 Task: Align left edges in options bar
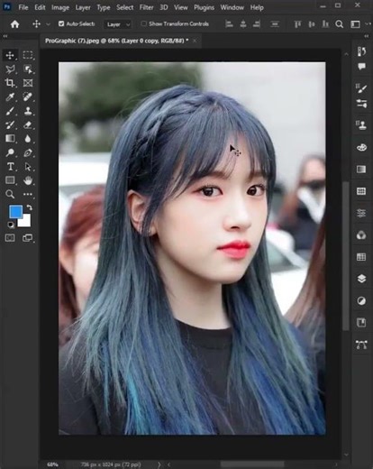pyautogui.click(x=229, y=24)
